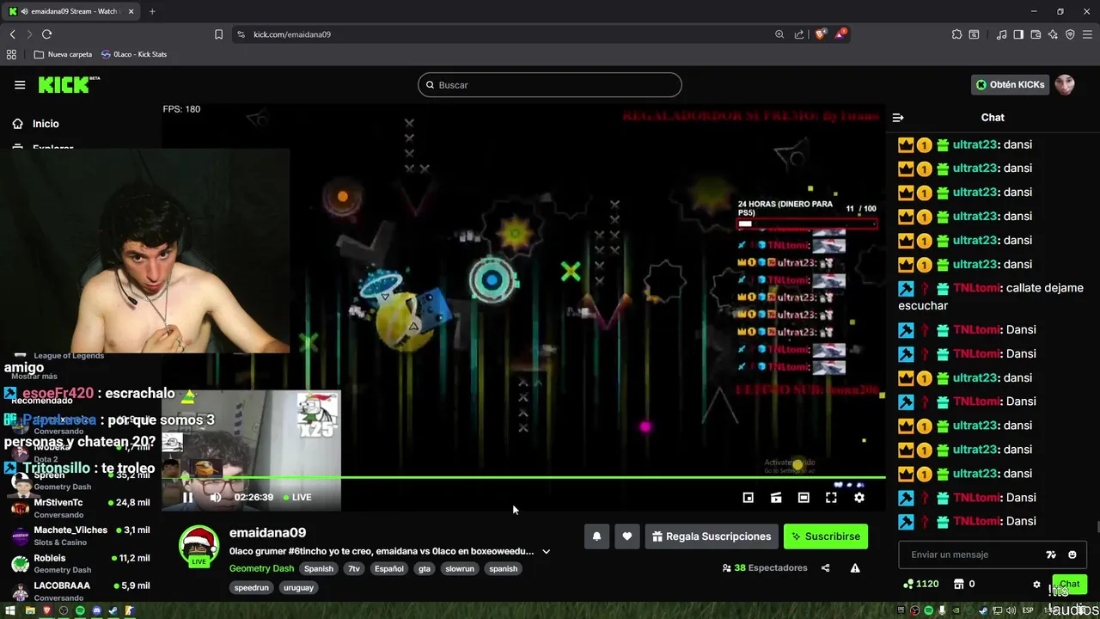Open the emoji picker in chat input

click(1072, 555)
